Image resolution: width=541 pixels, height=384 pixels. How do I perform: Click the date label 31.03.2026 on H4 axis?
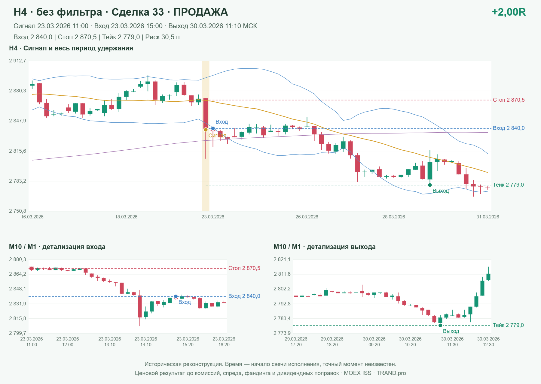[x=488, y=217]
